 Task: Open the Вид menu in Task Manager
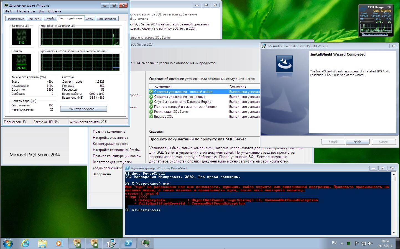click(x=42, y=11)
